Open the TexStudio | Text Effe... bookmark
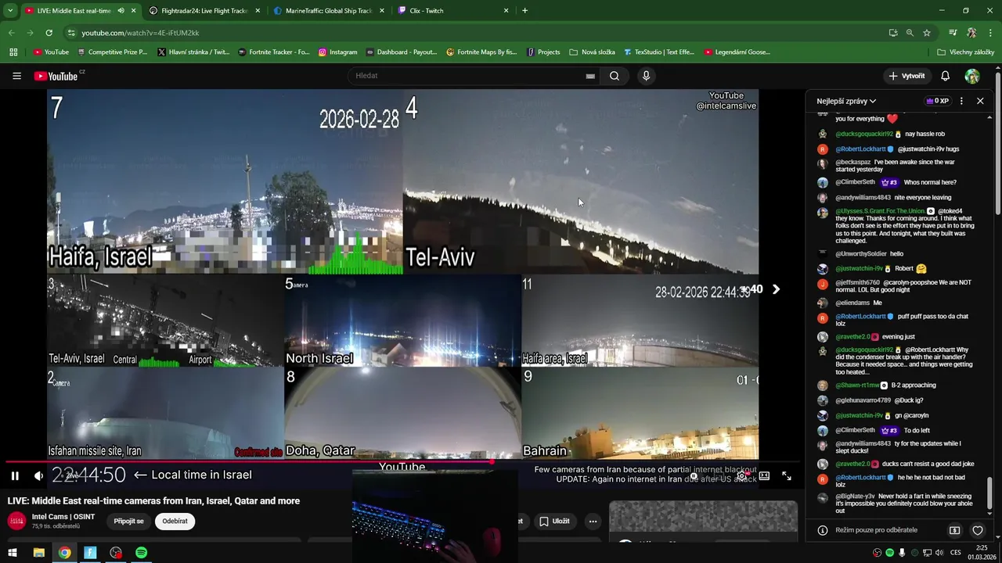The height and width of the screenshot is (563, 1002). [x=659, y=52]
